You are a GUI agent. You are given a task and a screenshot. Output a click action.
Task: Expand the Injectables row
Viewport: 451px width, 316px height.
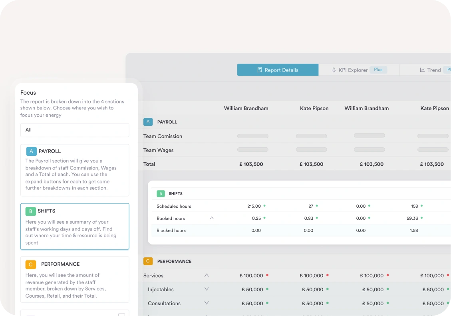coord(207,289)
